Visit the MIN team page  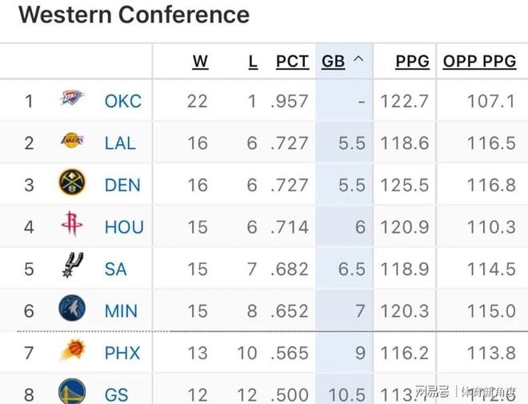[121, 310]
